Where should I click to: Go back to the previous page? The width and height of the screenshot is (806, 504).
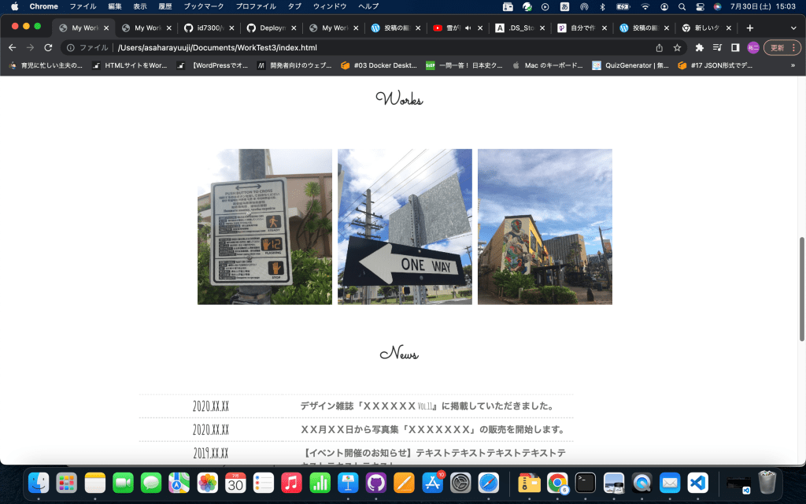[x=12, y=47]
